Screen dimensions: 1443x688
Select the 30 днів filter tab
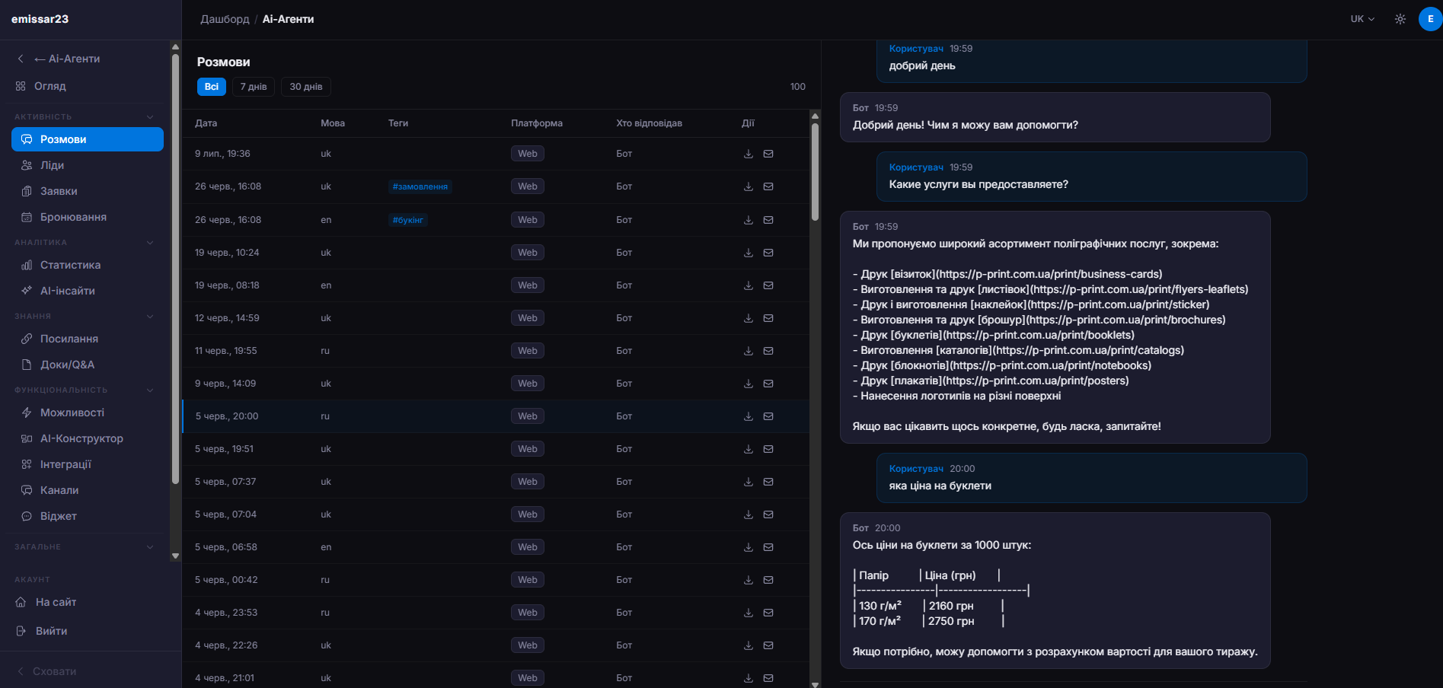306,87
